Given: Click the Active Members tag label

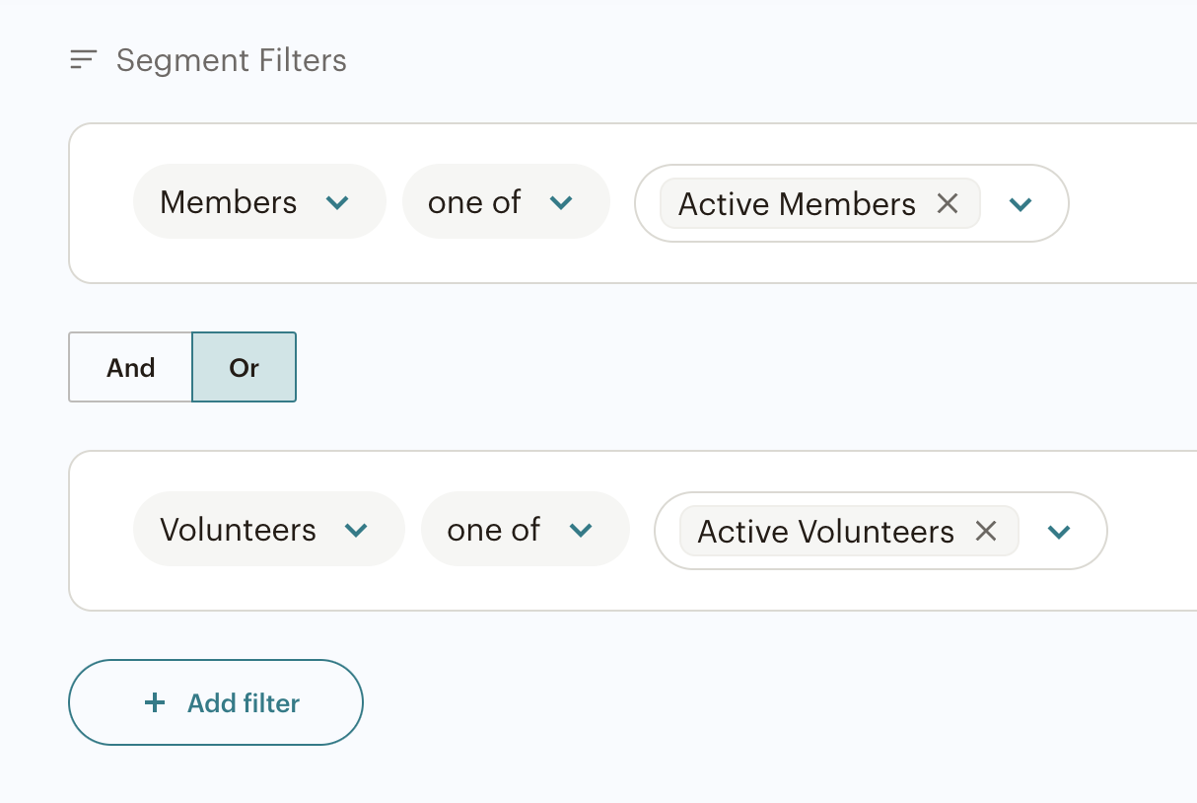Looking at the screenshot, I should click(797, 203).
